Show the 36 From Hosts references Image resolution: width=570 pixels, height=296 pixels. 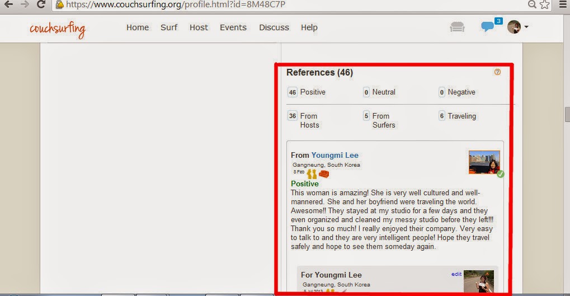pyautogui.click(x=304, y=120)
